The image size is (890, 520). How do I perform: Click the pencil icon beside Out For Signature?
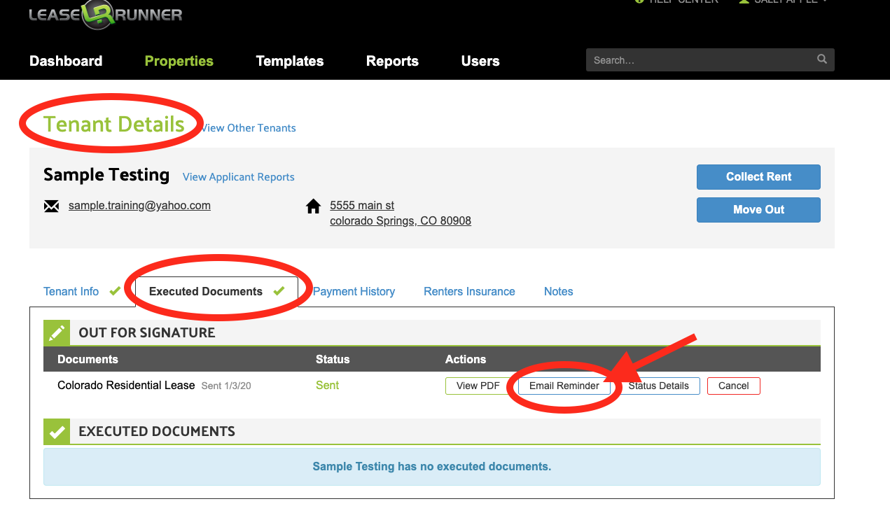pos(57,333)
